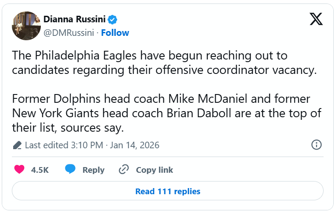Click the pencil edit-history icon
Viewport: 335px width, 213px height.
coord(17,145)
